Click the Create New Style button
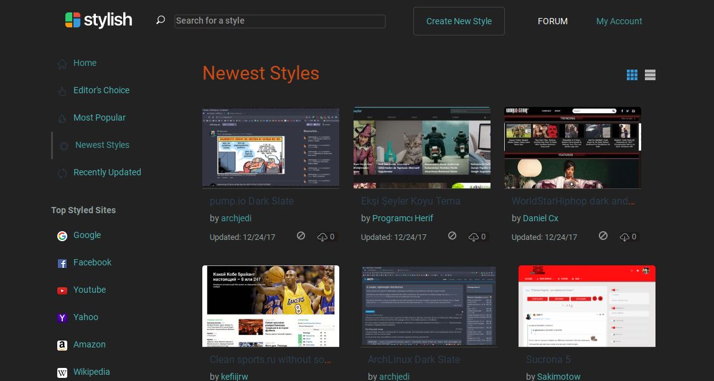Viewport: 714px width, 381px height. tap(459, 21)
